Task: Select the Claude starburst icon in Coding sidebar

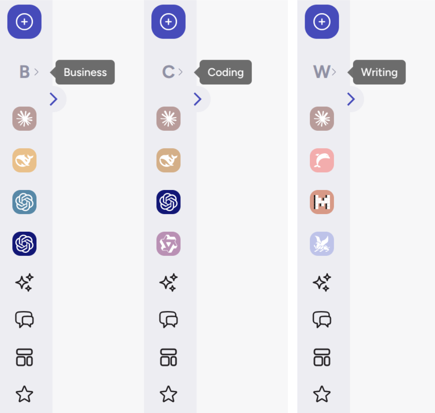Action: point(169,119)
